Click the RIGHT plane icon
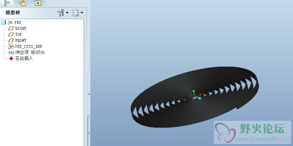This screenshot has width=293, height=146. click(x=11, y=28)
